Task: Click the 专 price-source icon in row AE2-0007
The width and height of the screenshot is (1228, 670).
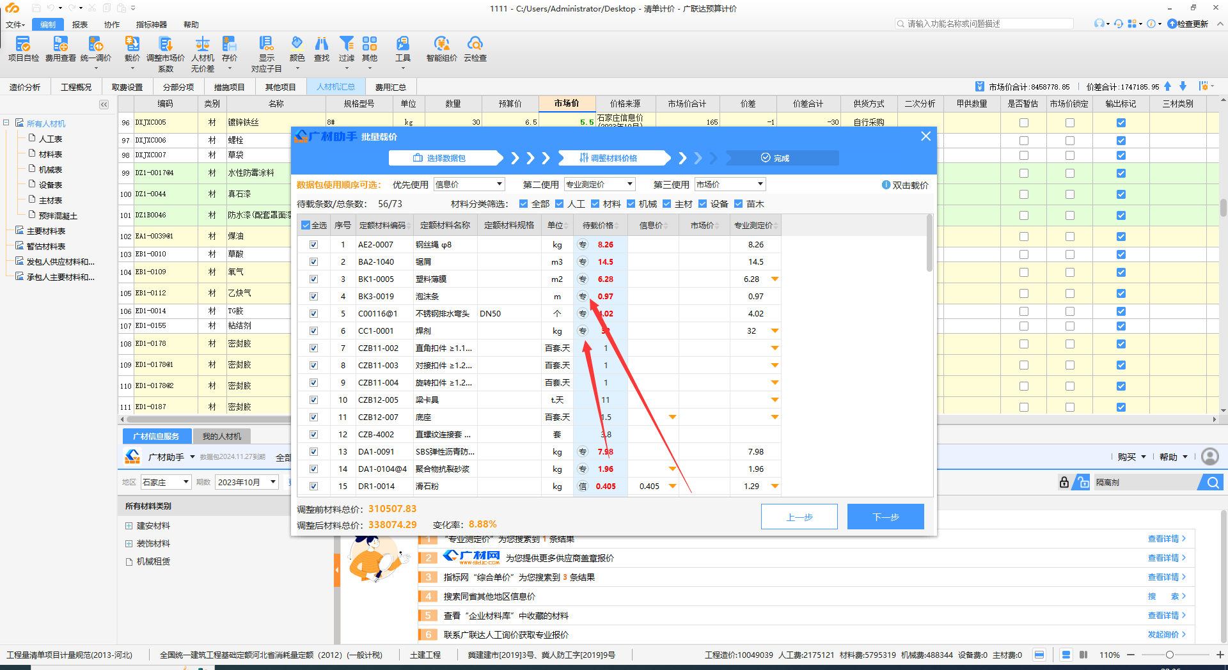Action: (583, 244)
